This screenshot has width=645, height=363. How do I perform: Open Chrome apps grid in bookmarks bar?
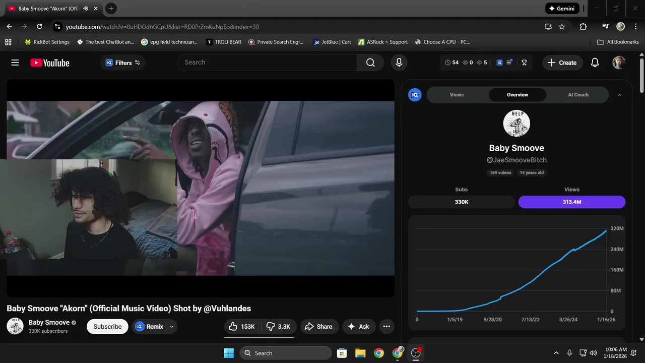point(8,42)
